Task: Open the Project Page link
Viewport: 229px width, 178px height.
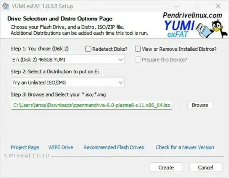Action: [25, 147]
